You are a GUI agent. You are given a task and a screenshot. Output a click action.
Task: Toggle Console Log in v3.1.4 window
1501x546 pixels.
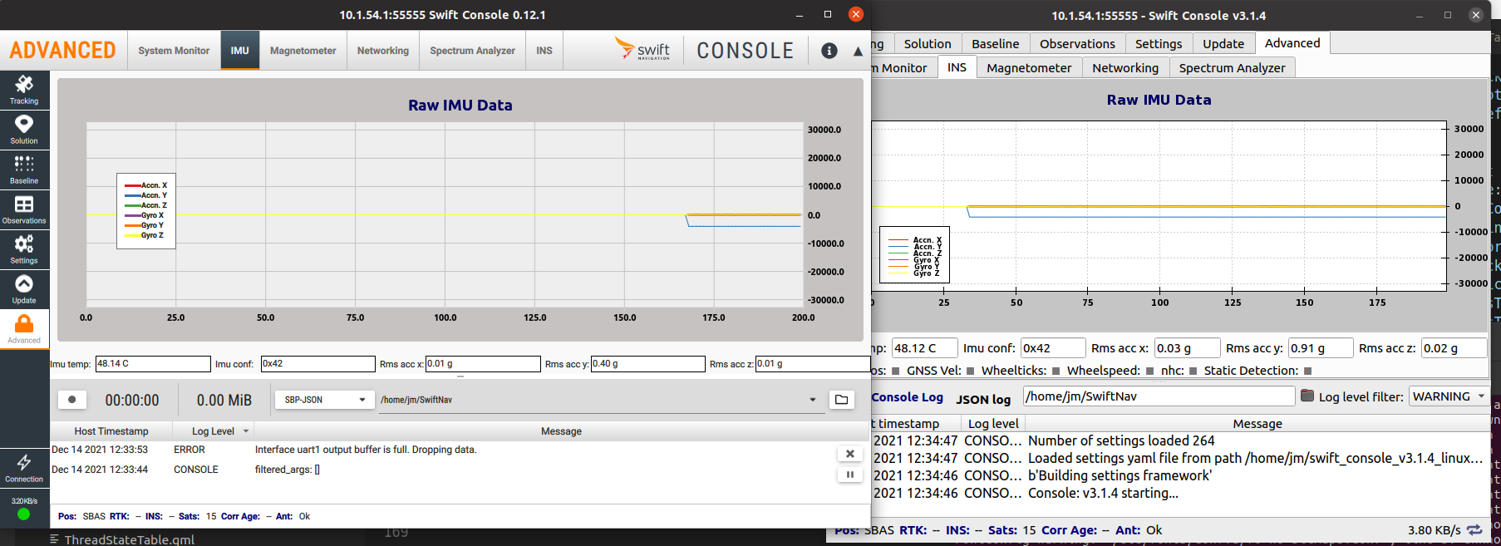click(907, 397)
